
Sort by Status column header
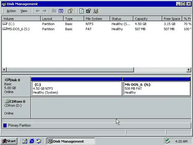click(x=122, y=19)
